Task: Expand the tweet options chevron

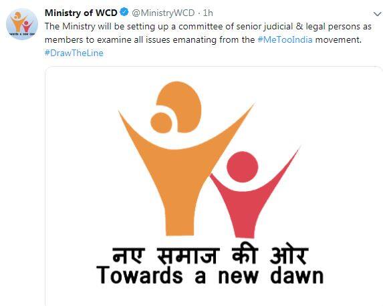Action: coord(378,14)
